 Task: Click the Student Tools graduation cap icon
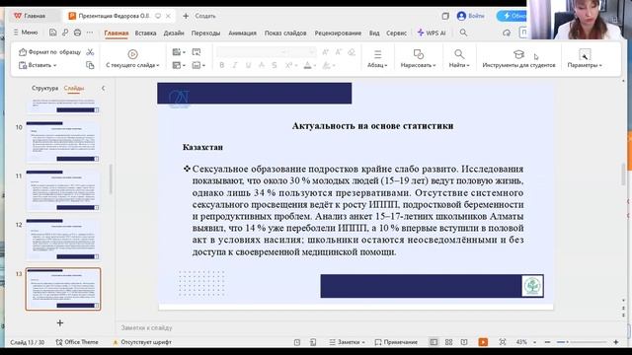pos(518,54)
